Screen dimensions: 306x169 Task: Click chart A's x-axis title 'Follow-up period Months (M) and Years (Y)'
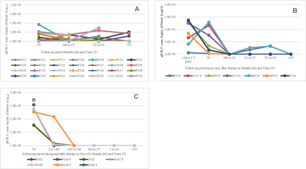pos(69,52)
